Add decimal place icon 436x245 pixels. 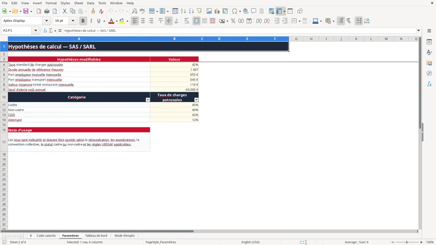(x=259, y=21)
